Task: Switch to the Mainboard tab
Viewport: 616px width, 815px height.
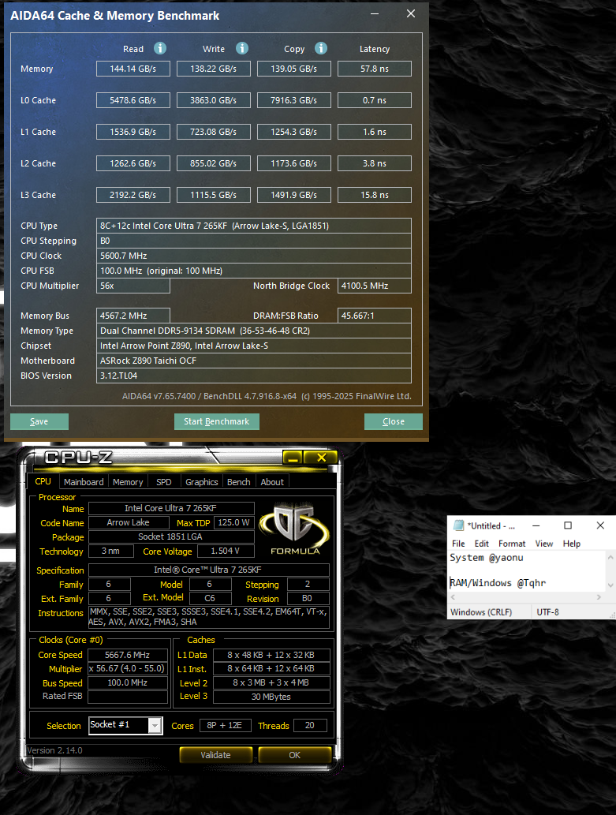Action: [x=84, y=482]
